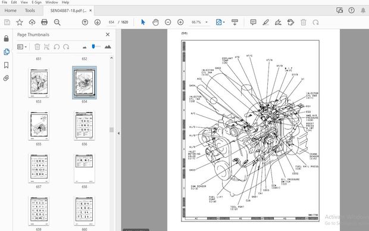This screenshot has height=231, width=369.
Task: Open thumbnail options dropdown menu
Action: coord(22,47)
